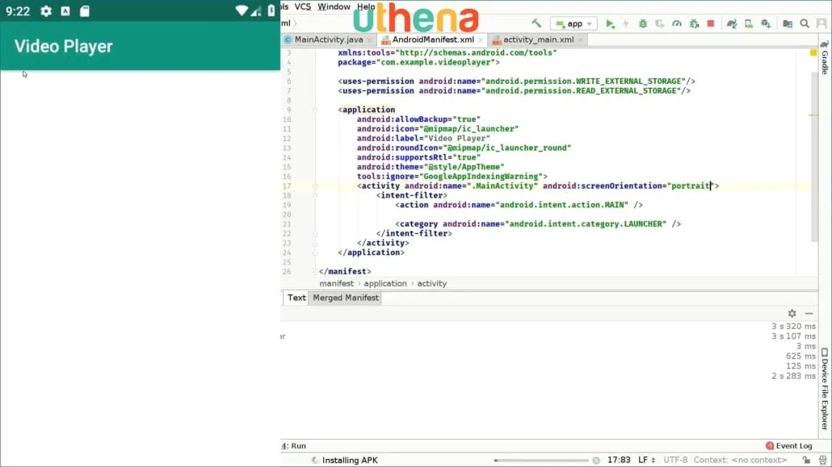Open the Event Log
The width and height of the screenshot is (832, 467).
click(x=789, y=446)
